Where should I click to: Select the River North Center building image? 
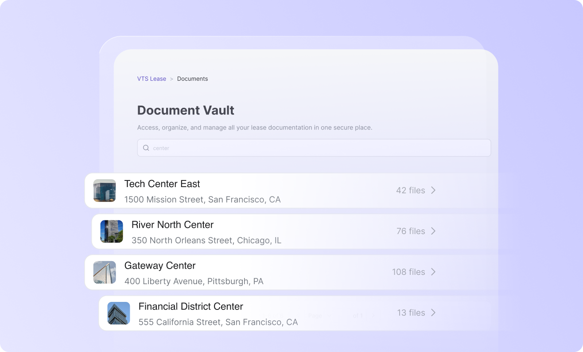(112, 231)
